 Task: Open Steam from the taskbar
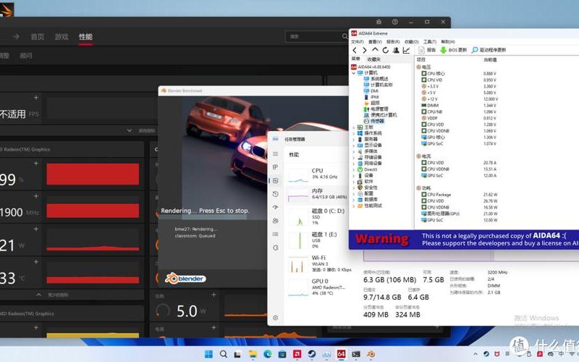pyautogui.click(x=312, y=354)
